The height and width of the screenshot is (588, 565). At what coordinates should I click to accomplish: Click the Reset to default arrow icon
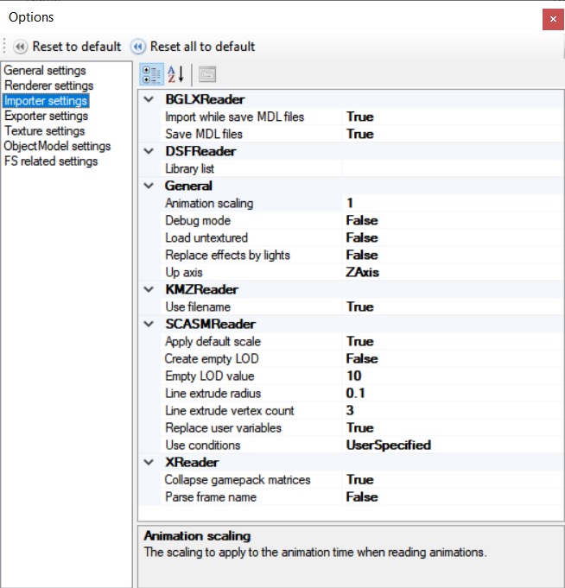[x=20, y=47]
